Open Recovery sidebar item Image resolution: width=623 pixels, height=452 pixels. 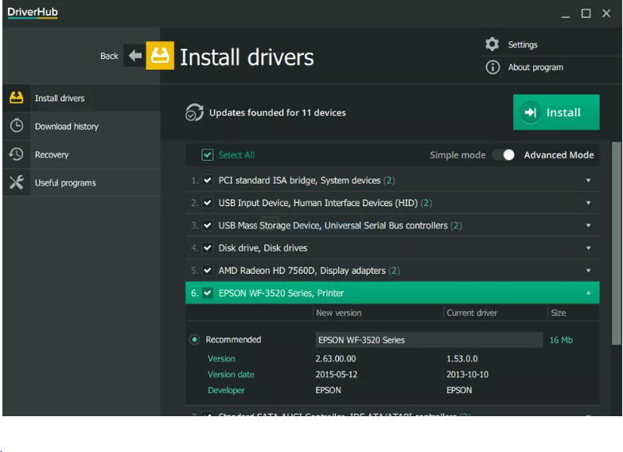click(81, 154)
